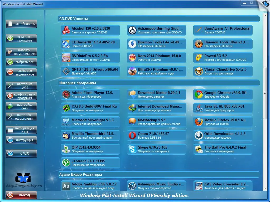Select 'Orbit Downloader 4.1.1.3' text

tap(225, 134)
